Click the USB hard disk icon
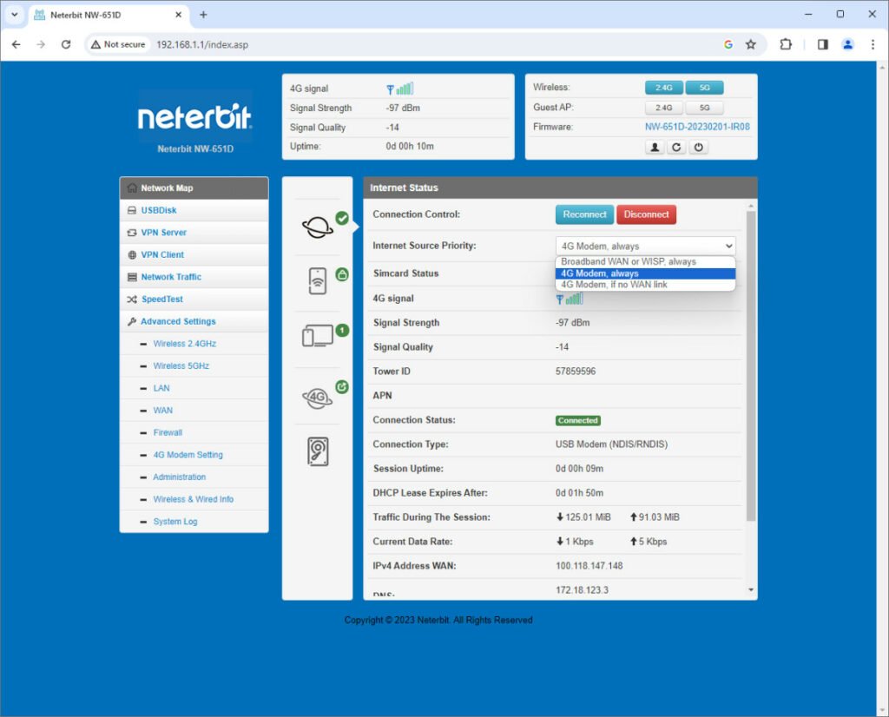The width and height of the screenshot is (889, 717). [x=318, y=451]
